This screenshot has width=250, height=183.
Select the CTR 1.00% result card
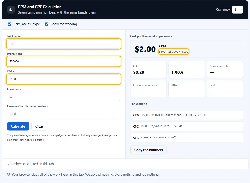point(187,70)
